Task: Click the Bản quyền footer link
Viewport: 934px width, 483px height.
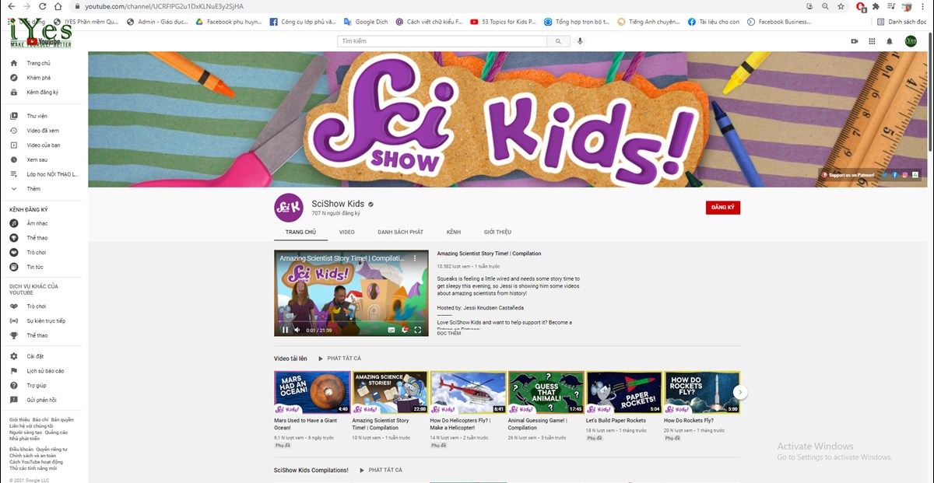Action: pos(62,420)
